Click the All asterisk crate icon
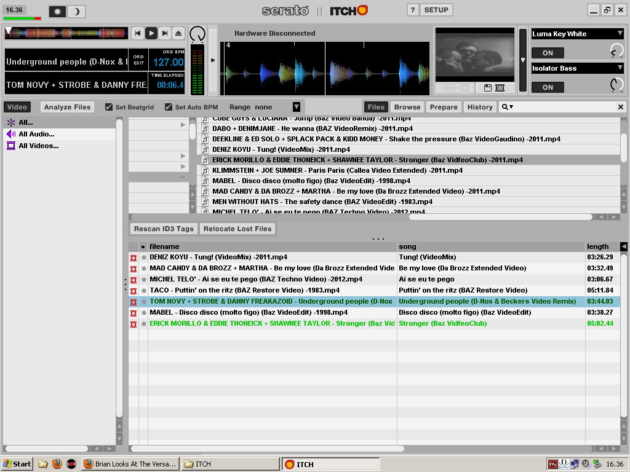This screenshot has height=472, width=630. tap(11, 122)
